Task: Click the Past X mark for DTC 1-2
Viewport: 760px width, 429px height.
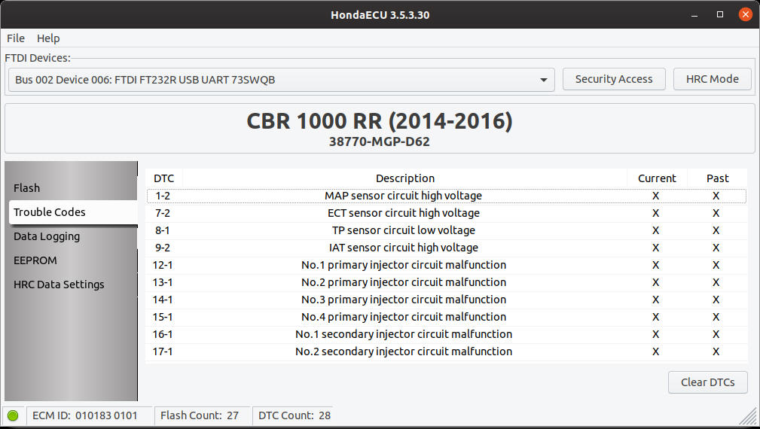Action: 716,196
